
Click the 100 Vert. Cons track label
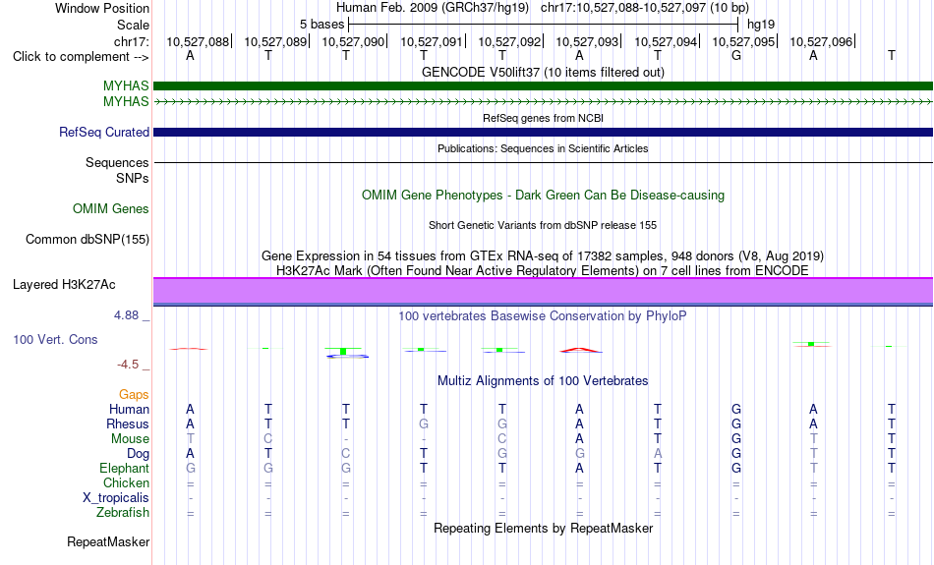(55, 339)
